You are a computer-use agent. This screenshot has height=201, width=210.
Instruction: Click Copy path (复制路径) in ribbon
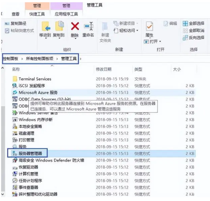[16, 24]
